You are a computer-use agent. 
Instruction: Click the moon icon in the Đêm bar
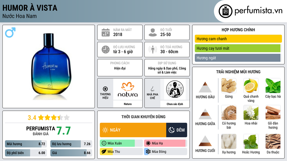click(x=172, y=130)
